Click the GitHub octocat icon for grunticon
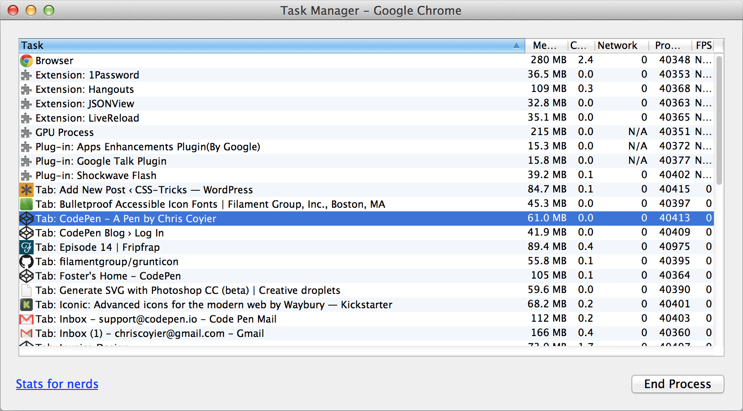The height and width of the screenshot is (411, 743). (x=26, y=262)
